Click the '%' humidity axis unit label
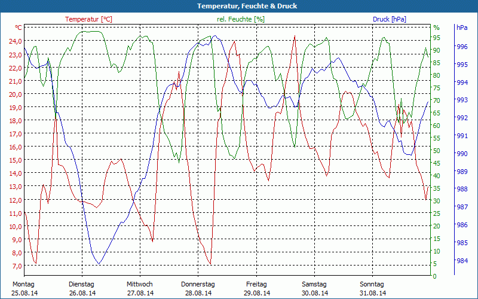The height and width of the screenshot is (299, 478). 437,28
